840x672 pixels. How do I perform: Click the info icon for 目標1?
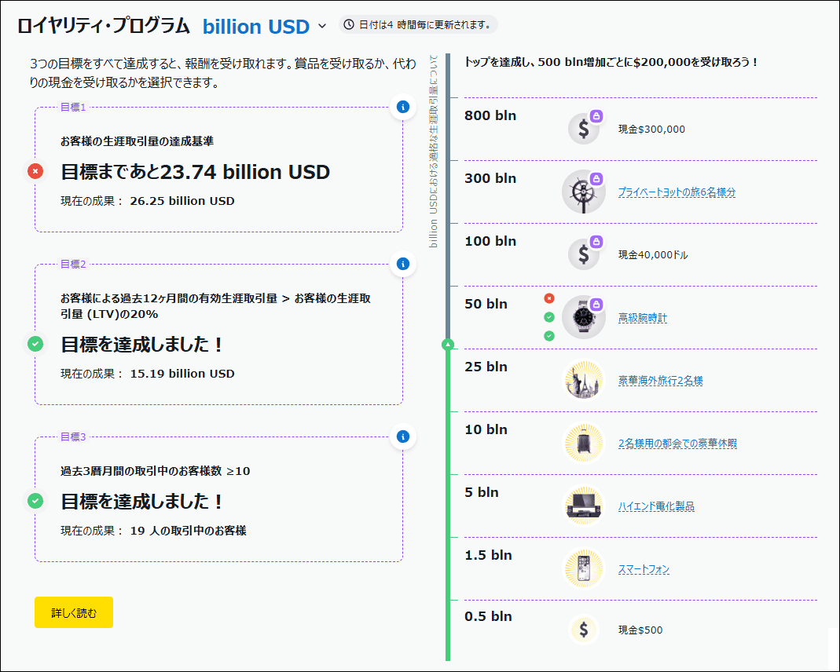click(402, 107)
